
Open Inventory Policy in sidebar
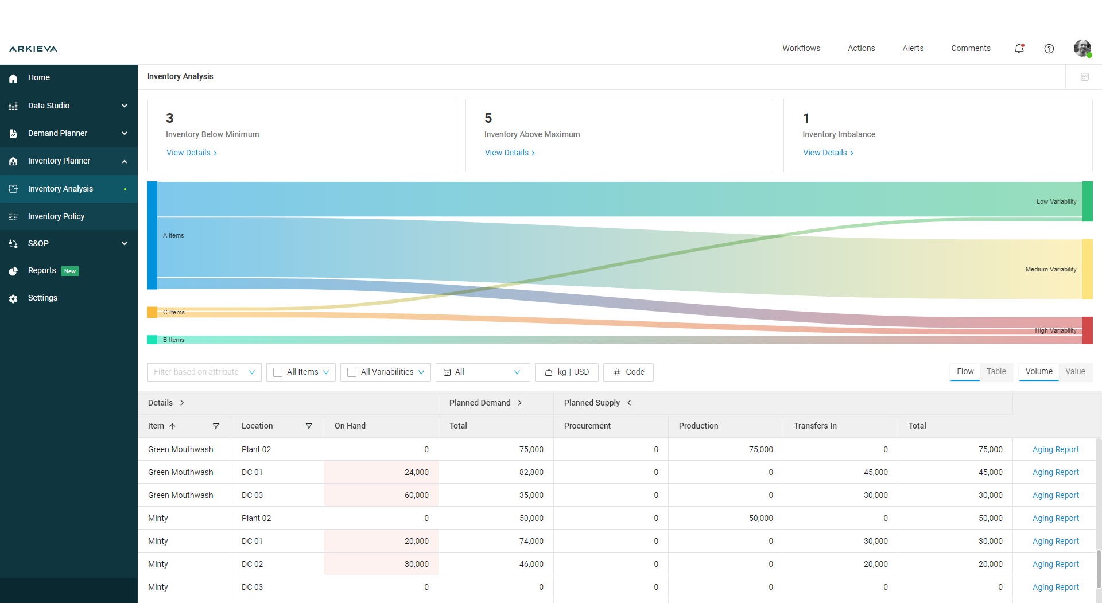[56, 216]
